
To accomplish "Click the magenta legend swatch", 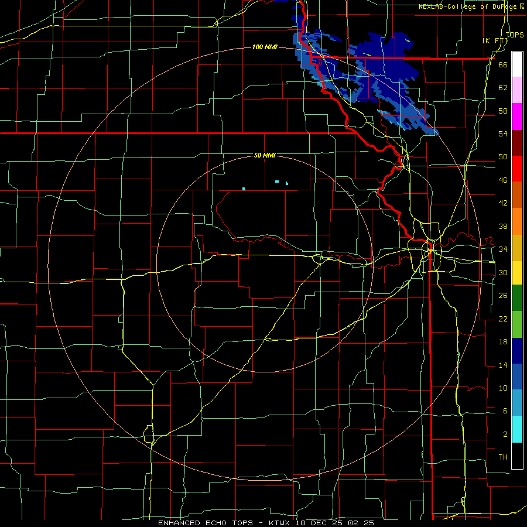I will click(517, 117).
